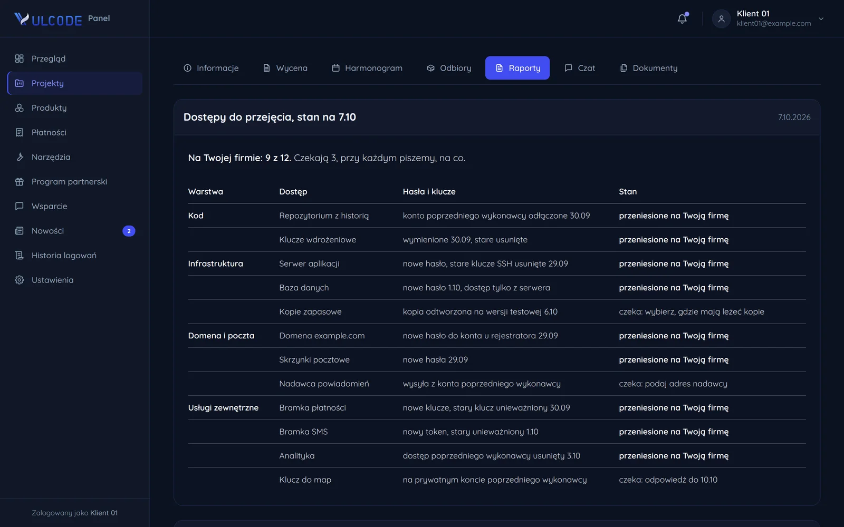This screenshot has width=844, height=527.
Task: Click the 'Bramka SMS' cell
Action: tap(303, 432)
